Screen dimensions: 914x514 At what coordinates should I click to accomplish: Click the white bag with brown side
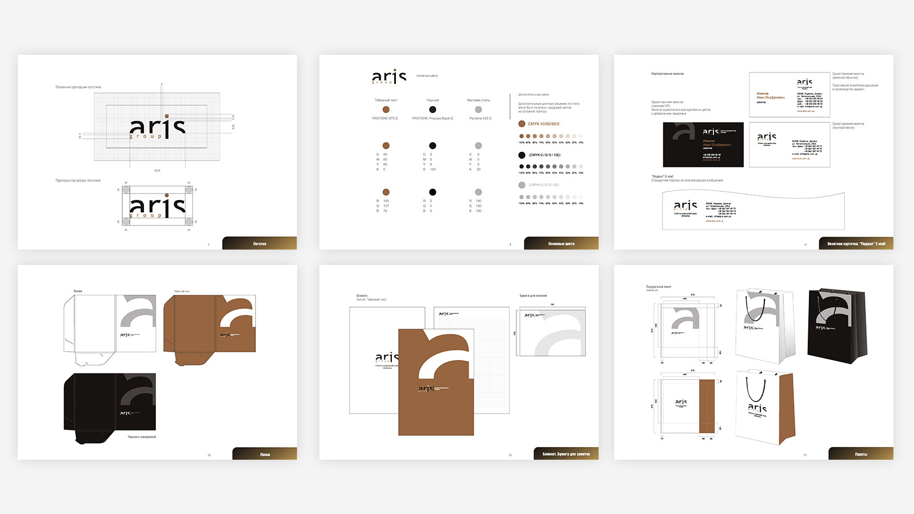764,407
